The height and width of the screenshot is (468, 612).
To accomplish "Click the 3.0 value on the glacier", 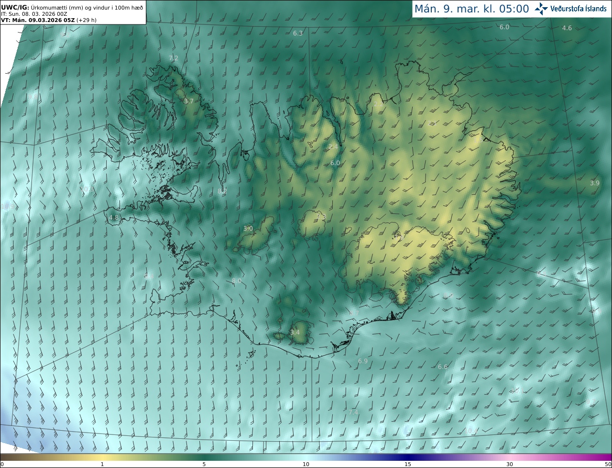I will [x=248, y=229].
